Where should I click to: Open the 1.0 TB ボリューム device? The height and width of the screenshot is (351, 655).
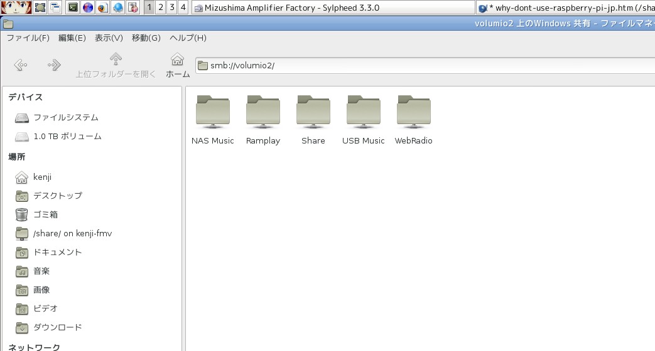[x=67, y=137]
